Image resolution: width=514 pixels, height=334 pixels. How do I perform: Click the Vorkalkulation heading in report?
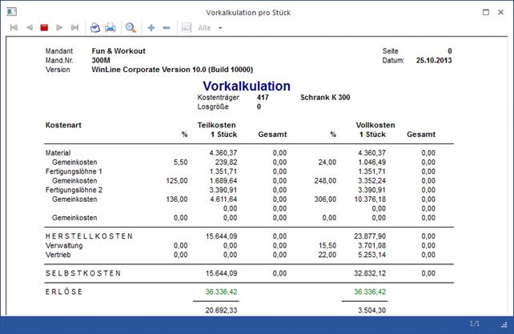point(247,86)
